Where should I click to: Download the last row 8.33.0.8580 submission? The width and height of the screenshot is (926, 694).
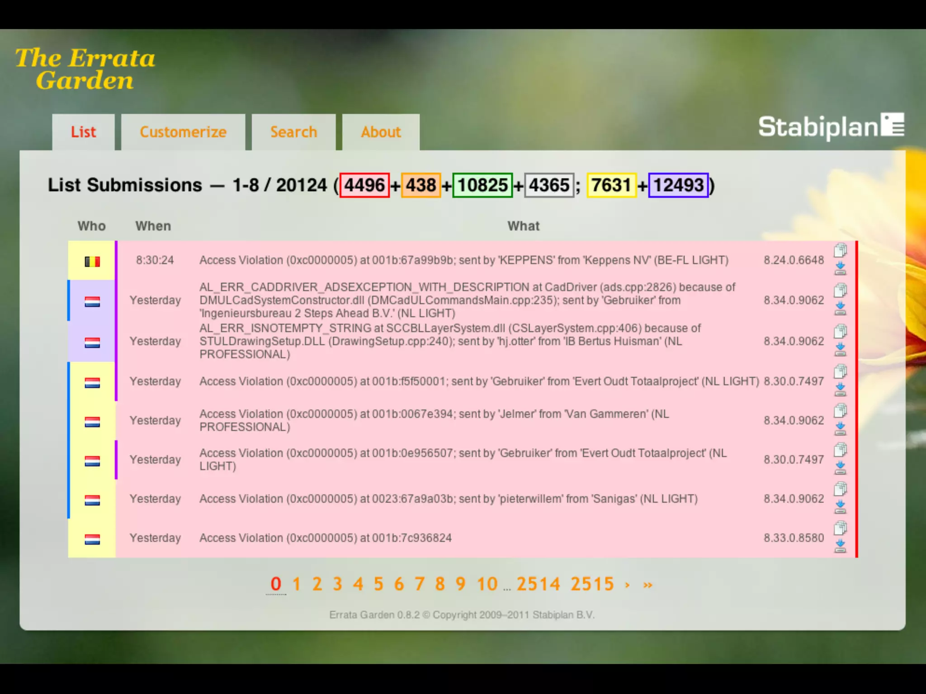[x=840, y=546]
